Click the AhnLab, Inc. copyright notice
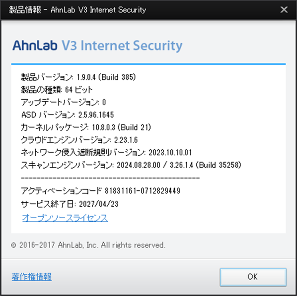This screenshot has height=296, width=297. [88, 245]
